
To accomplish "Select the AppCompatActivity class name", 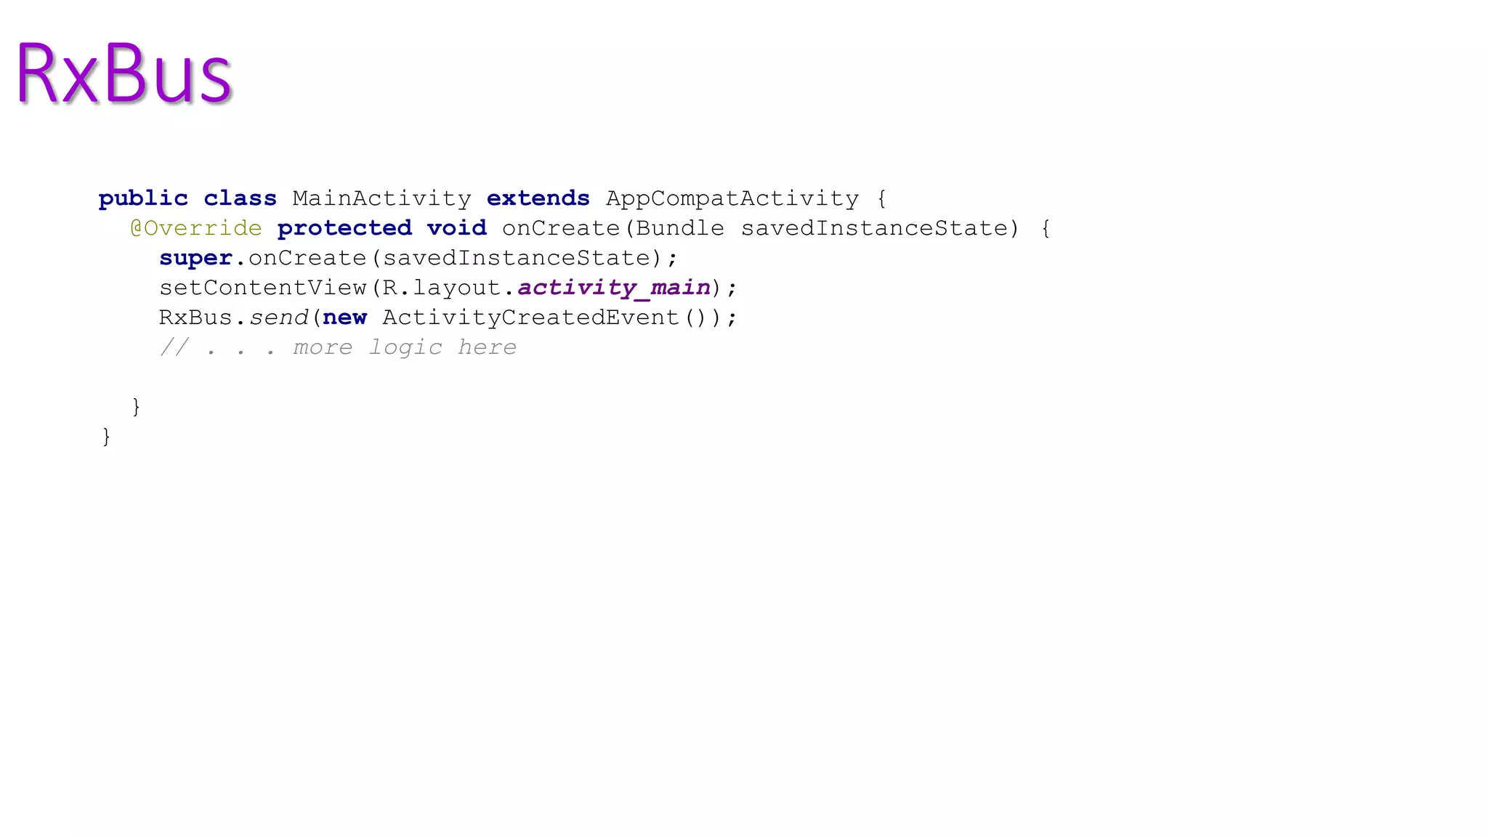I will point(732,198).
